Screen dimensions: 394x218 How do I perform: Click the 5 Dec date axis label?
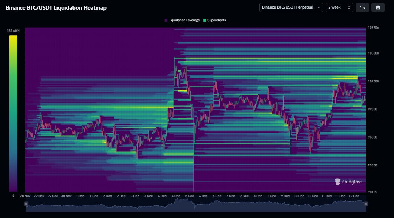189,196
